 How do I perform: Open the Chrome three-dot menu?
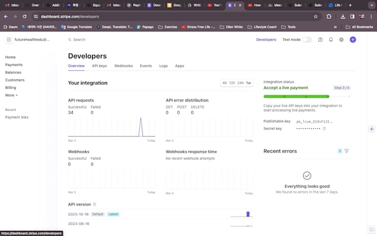(371, 17)
